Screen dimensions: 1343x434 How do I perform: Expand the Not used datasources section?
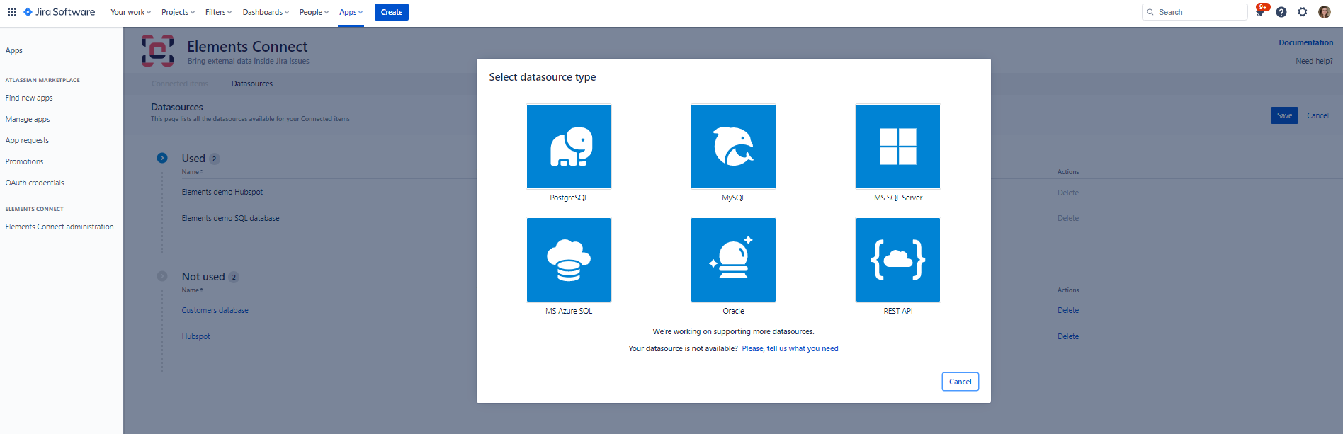coord(162,276)
